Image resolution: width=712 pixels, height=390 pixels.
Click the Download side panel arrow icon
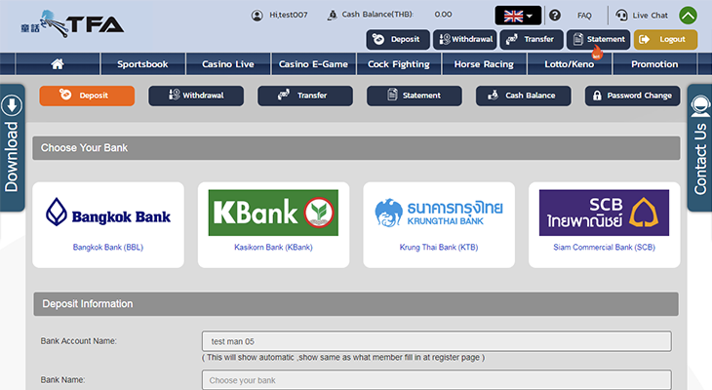pyautogui.click(x=12, y=105)
